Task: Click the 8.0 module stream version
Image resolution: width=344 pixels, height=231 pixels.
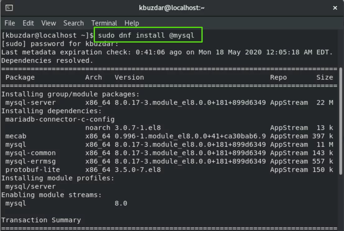Action: pos(121,203)
